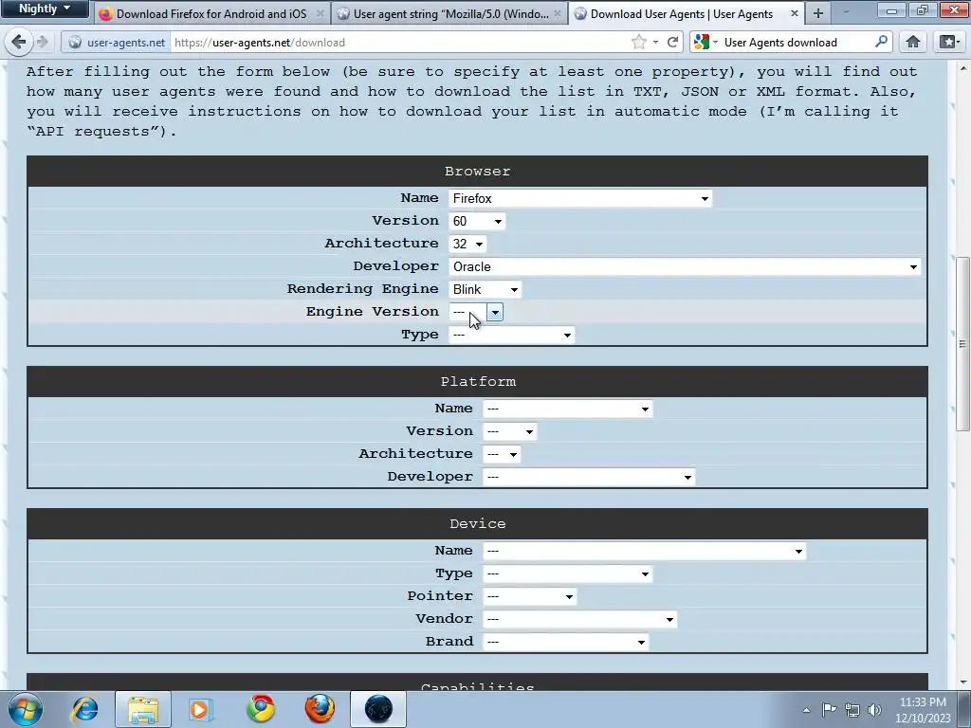Bookmark this page with the star icon
Image resolution: width=971 pixels, height=728 pixels.
(638, 42)
